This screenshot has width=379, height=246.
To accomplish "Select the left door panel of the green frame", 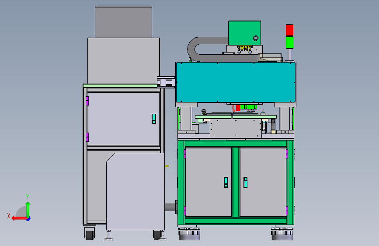I will (209, 182).
